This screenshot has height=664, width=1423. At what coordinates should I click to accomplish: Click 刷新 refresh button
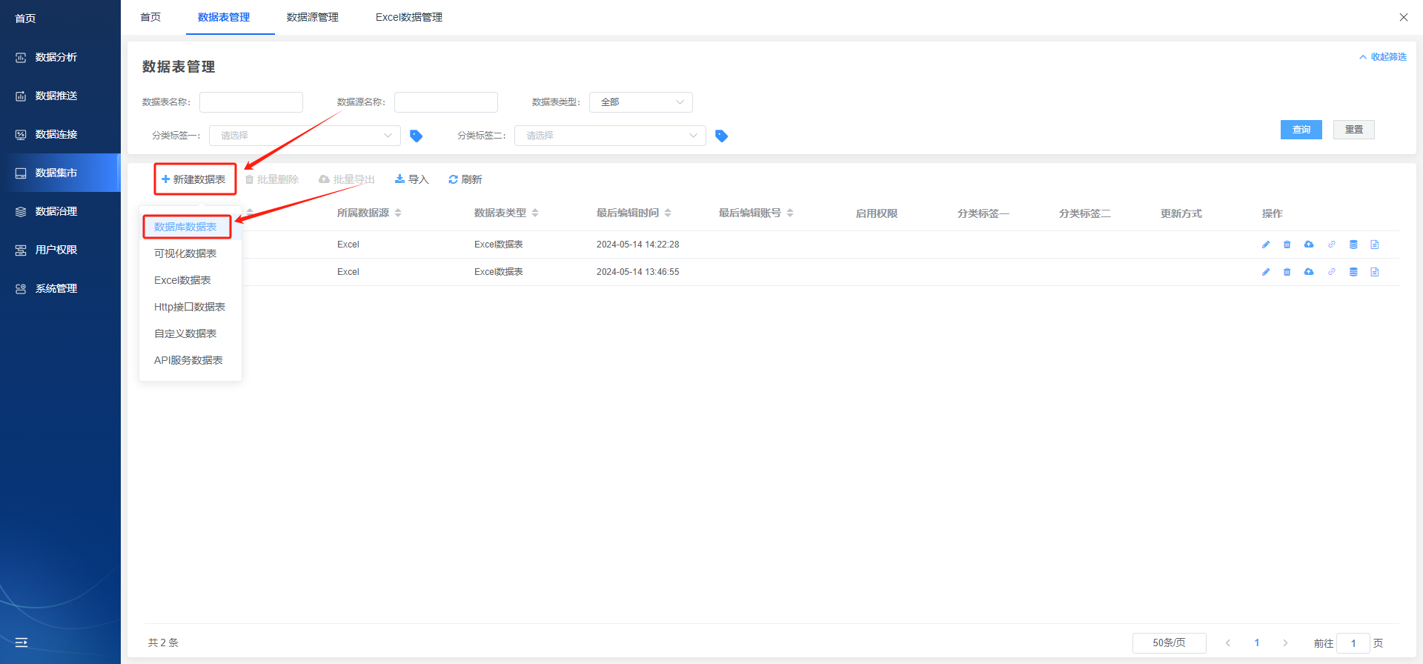(x=465, y=179)
